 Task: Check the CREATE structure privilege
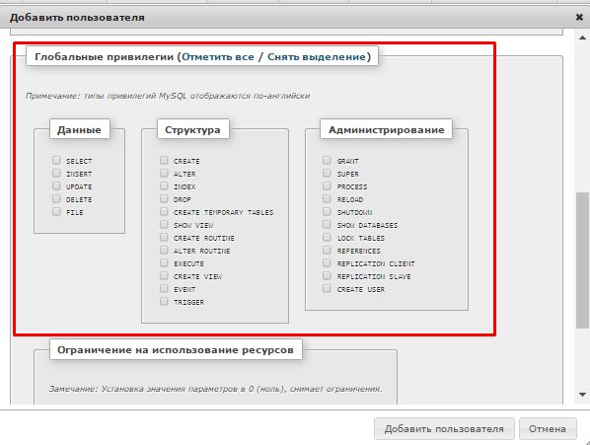click(164, 161)
